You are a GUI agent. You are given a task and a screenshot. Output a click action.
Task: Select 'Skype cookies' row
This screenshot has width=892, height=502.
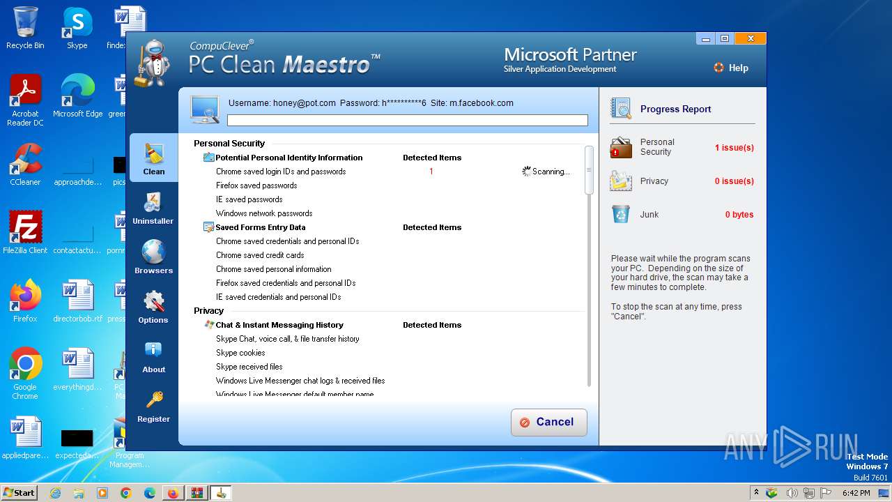(x=240, y=353)
